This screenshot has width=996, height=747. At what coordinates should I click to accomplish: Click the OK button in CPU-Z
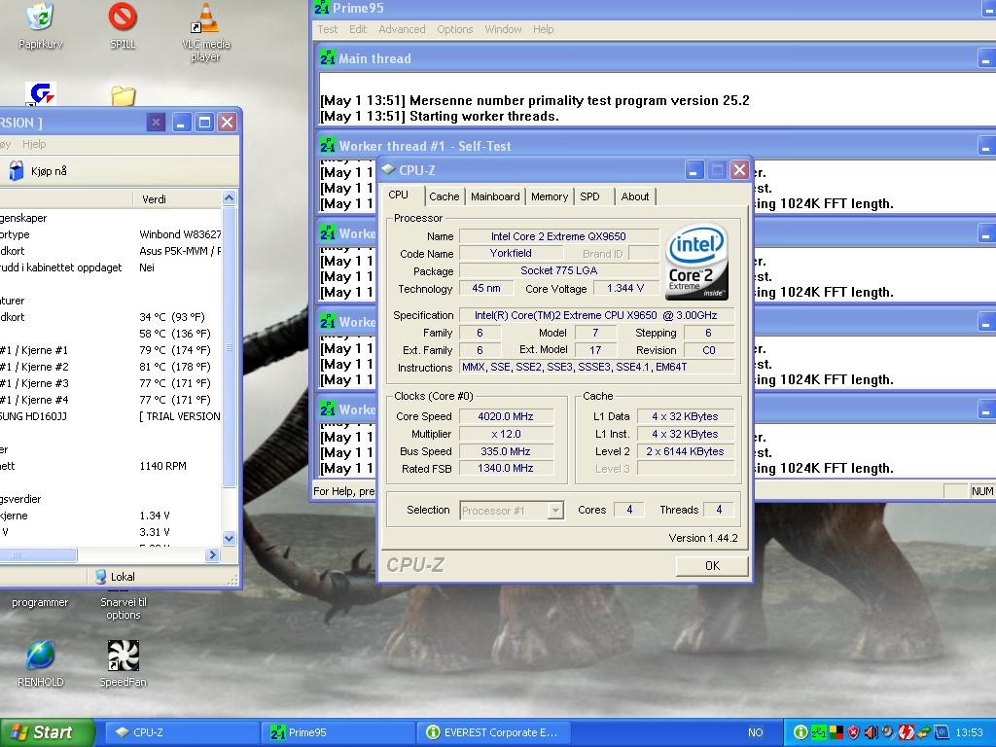712,565
